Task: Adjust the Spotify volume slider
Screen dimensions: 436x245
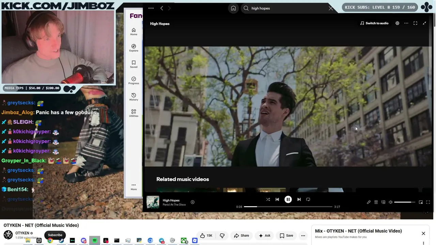Action: 405,202
